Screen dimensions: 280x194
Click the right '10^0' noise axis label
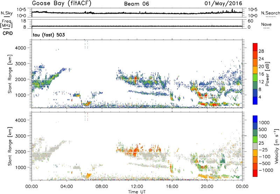253,16
